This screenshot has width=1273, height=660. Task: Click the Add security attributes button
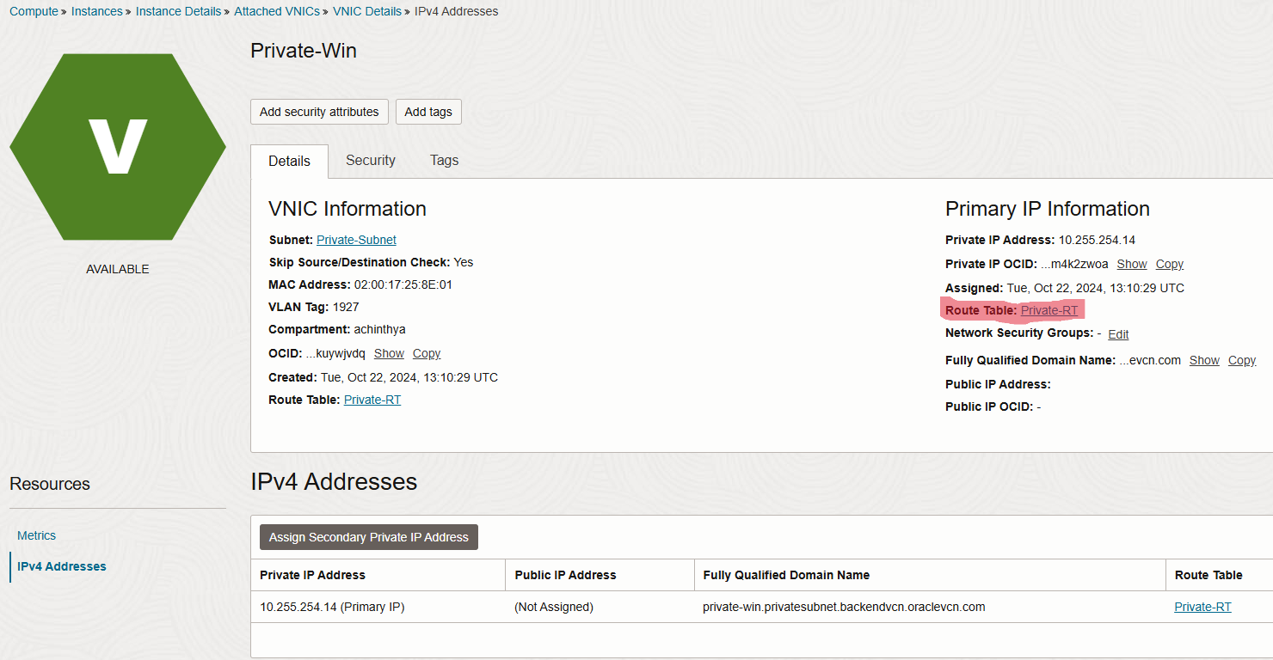(x=319, y=112)
